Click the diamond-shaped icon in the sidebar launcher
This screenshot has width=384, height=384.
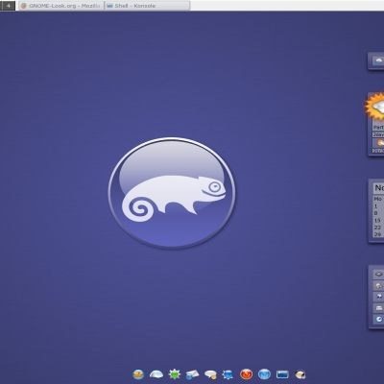pos(378,275)
